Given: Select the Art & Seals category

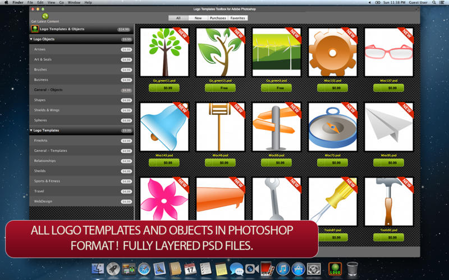Looking at the screenshot, I should coord(81,59).
